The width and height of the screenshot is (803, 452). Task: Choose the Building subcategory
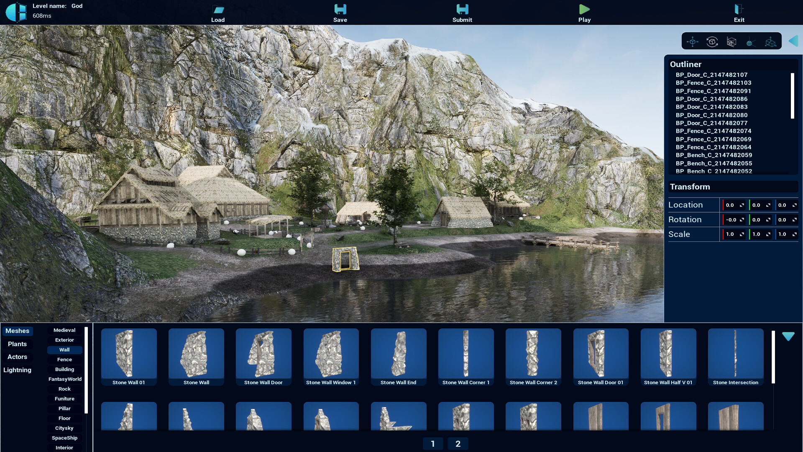pos(64,369)
